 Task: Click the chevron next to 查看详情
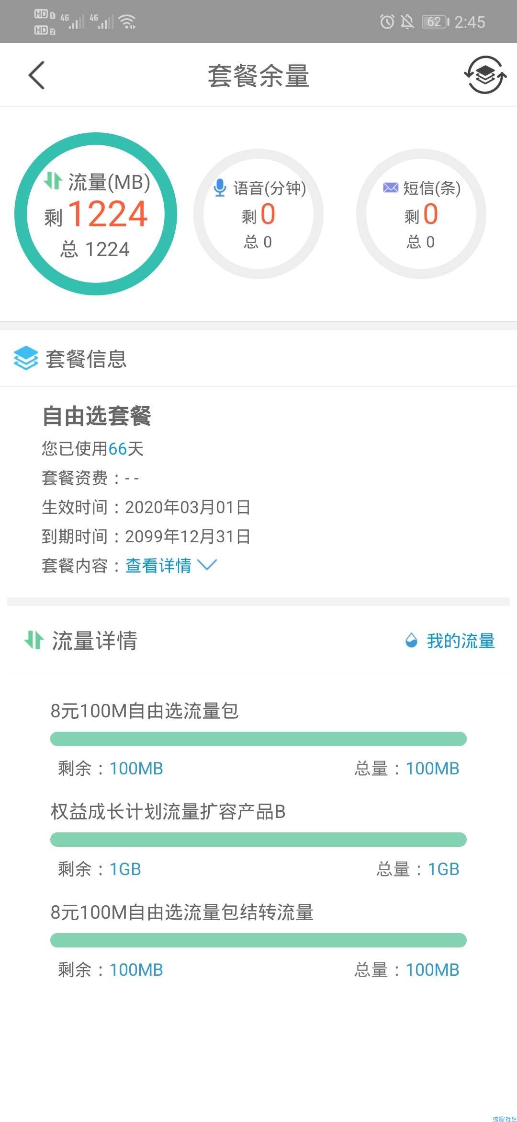click(207, 565)
